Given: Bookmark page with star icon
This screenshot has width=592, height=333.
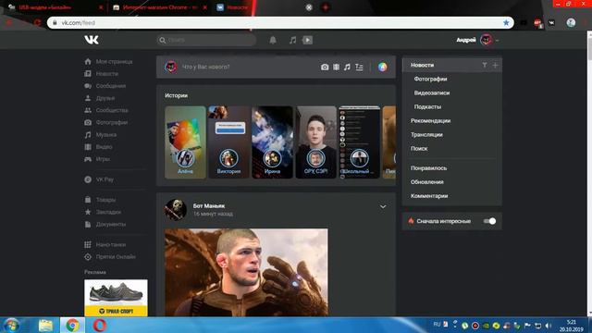Looking at the screenshot, I should tap(506, 22).
